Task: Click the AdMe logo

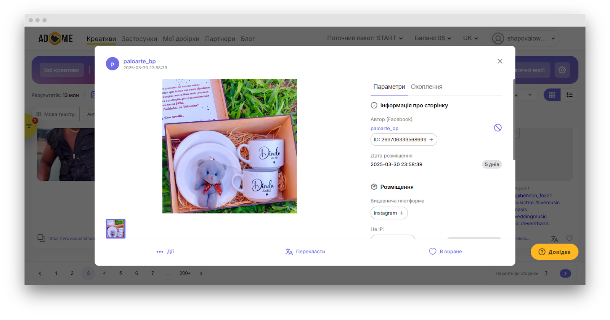Action: [x=56, y=38]
